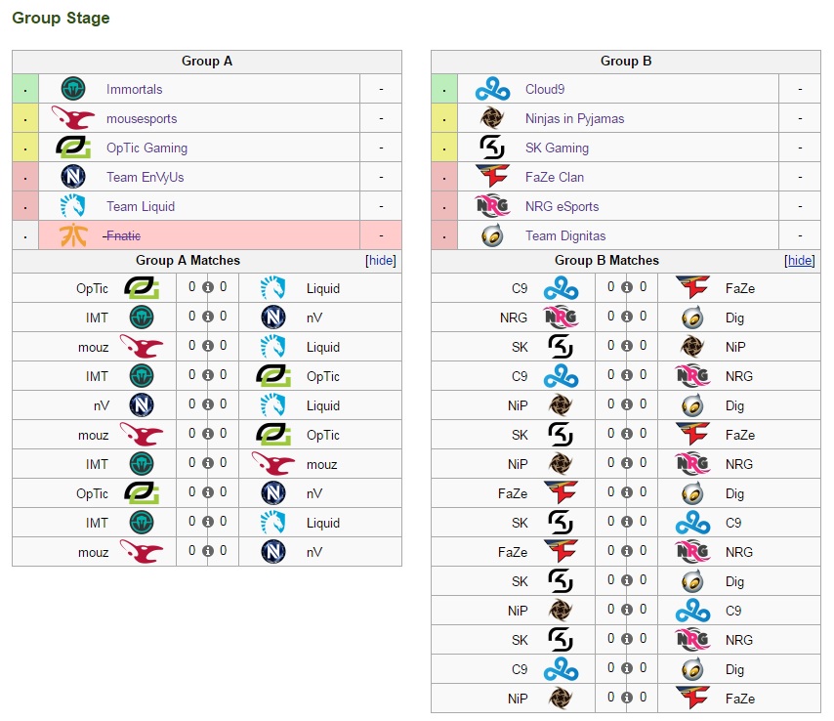
Task: Click the Team EnVyUs logo in standings
Action: coord(73,177)
